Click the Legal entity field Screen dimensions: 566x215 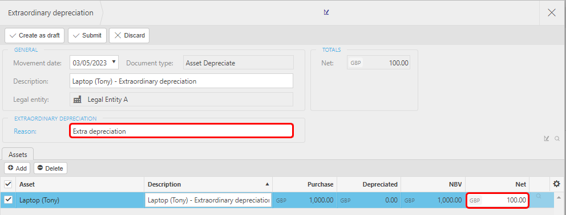point(181,100)
